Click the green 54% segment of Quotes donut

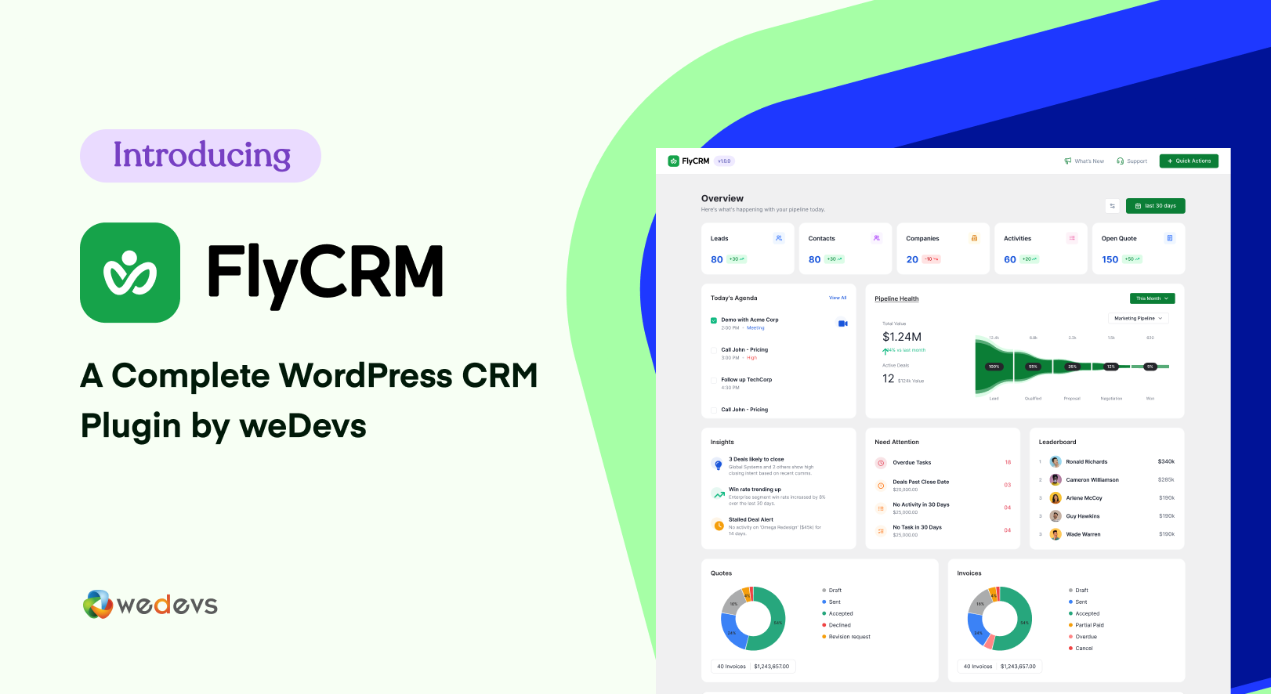click(778, 623)
